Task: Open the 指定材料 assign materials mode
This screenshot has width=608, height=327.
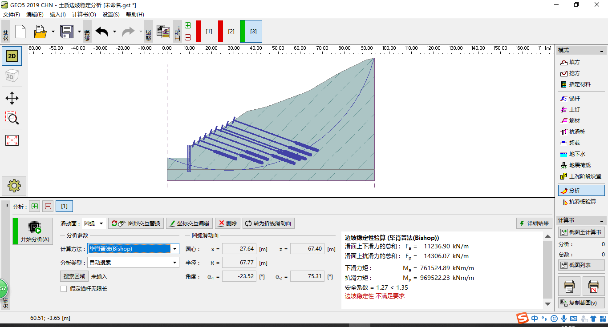Action: (x=581, y=84)
